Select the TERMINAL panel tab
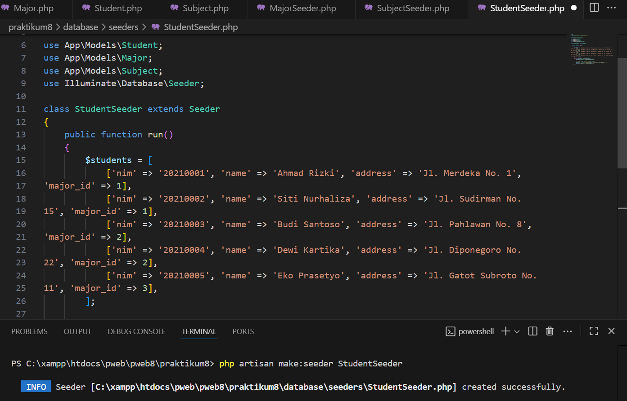The height and width of the screenshot is (401, 627). [199, 331]
